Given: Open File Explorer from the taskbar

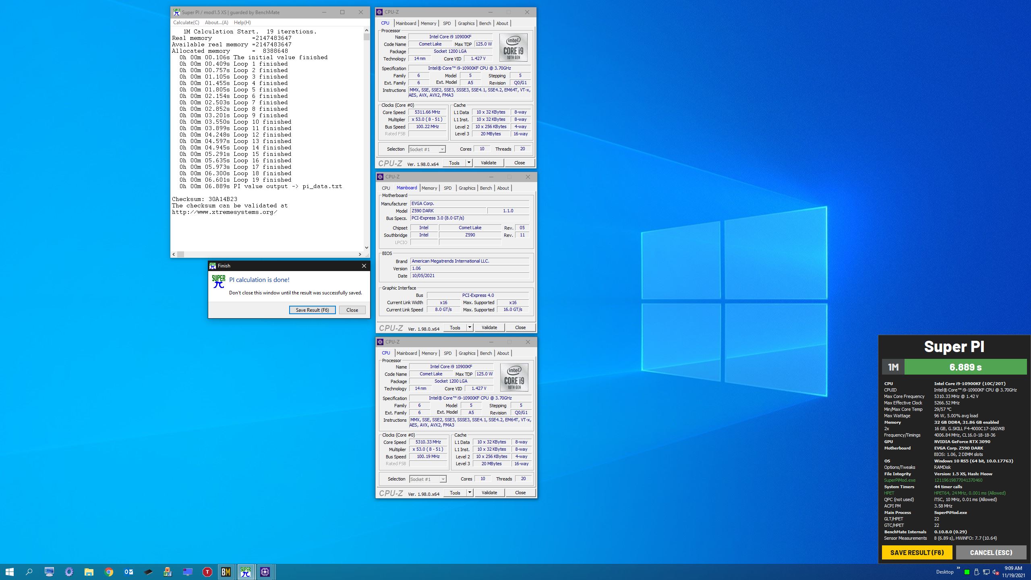Looking at the screenshot, I should pos(89,572).
